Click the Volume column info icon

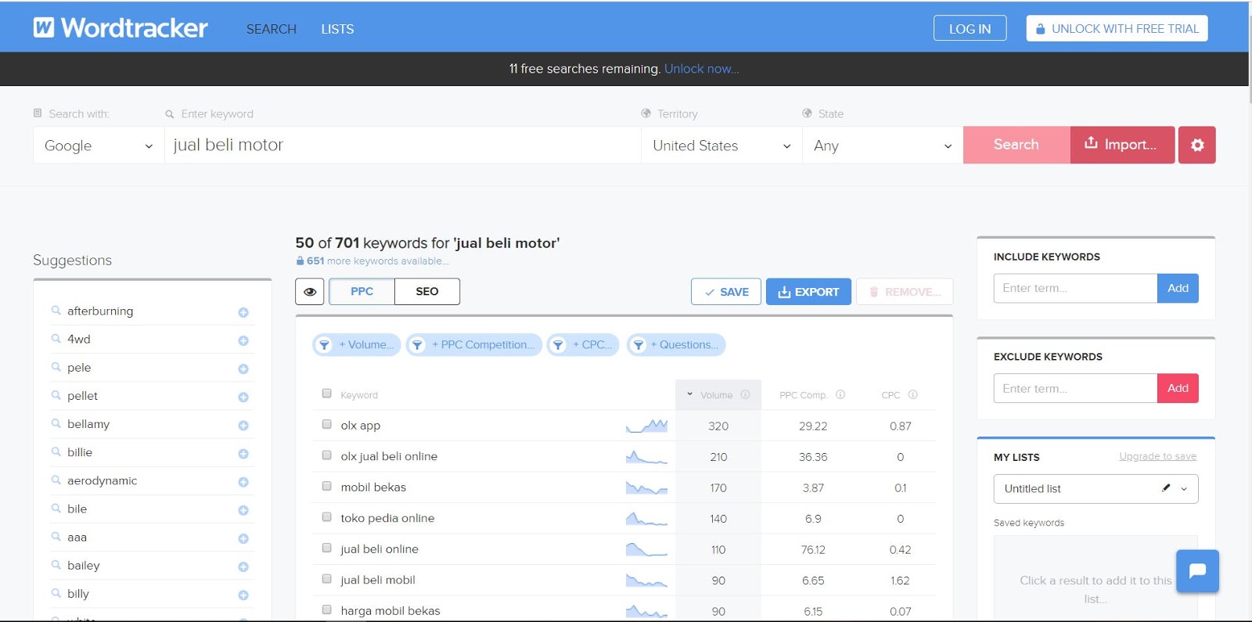746,394
